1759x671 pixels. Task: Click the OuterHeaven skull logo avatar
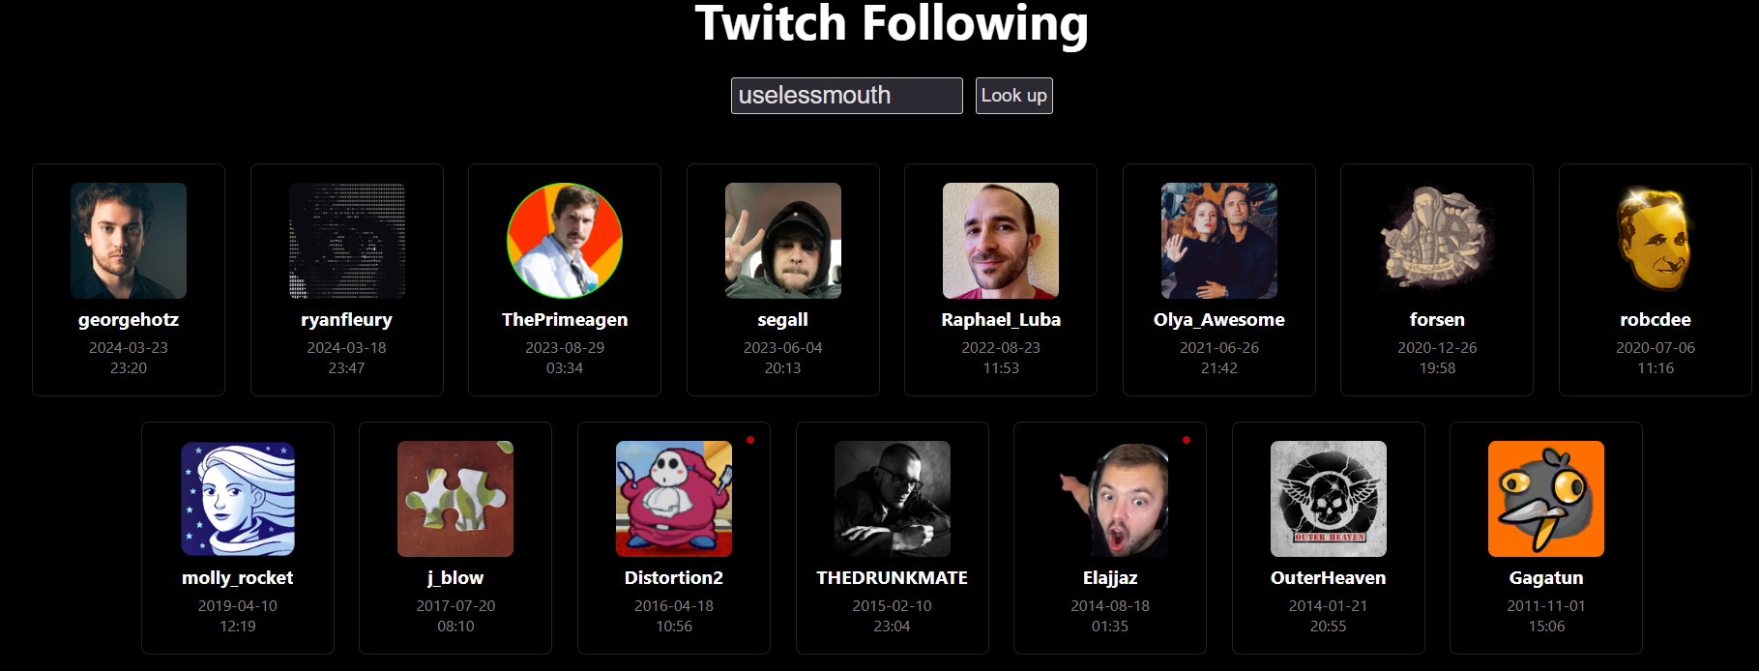point(1329,499)
